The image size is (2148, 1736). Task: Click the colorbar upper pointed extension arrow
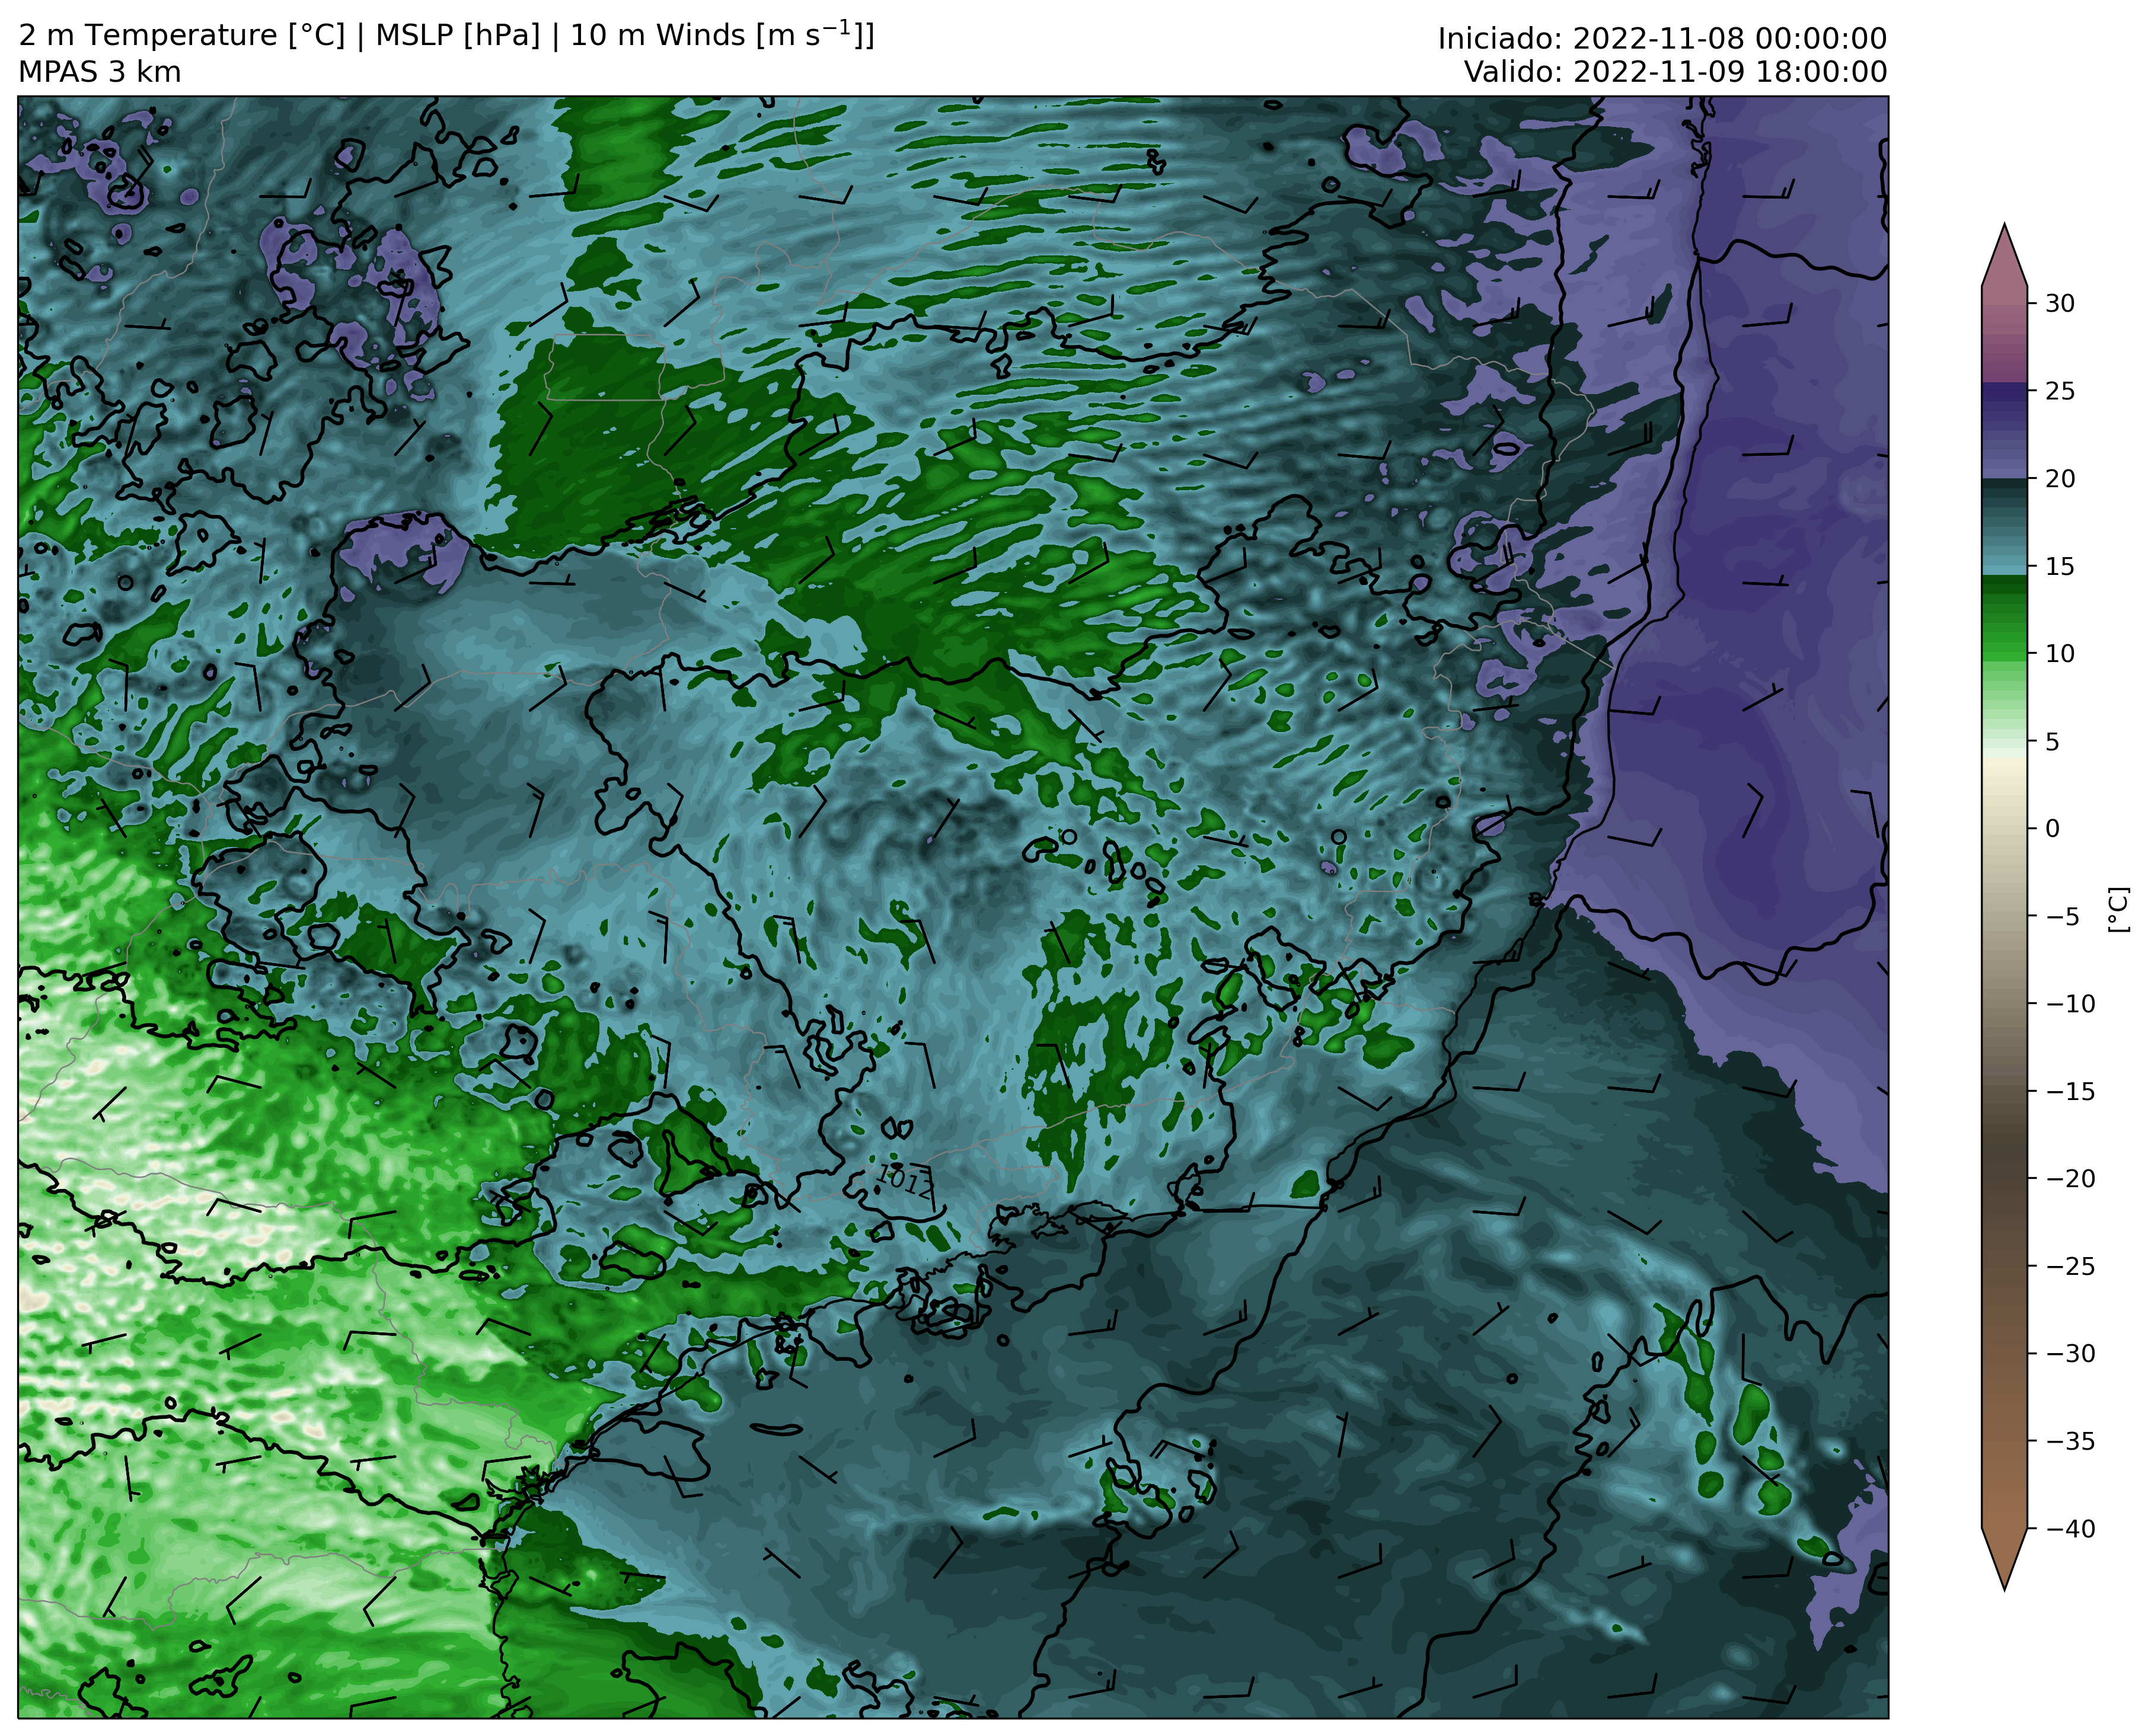(x=2004, y=254)
